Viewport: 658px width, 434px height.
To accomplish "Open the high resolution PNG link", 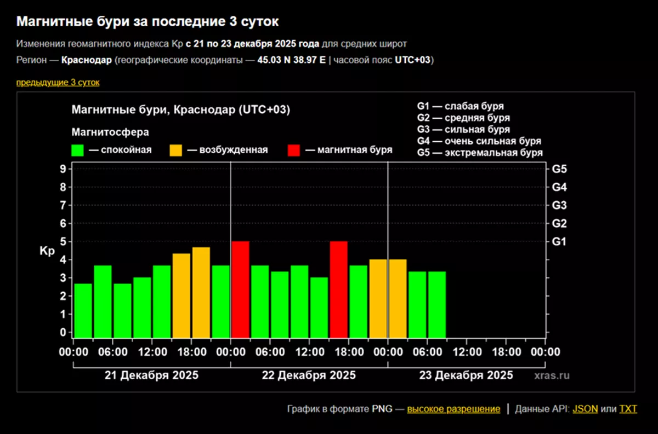I will (453, 409).
